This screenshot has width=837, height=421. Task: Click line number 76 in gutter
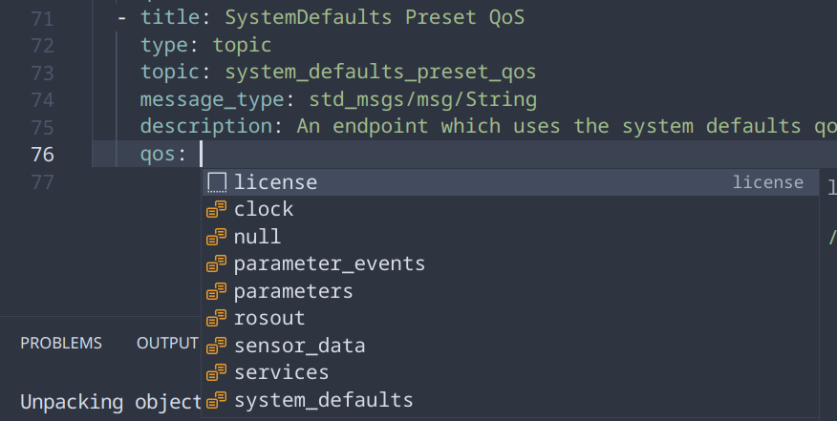[x=43, y=155]
